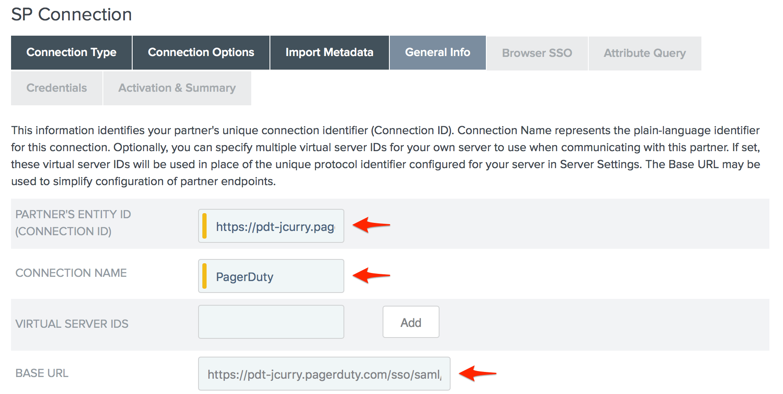Select the General Info tab
The width and height of the screenshot is (783, 394).
tap(437, 53)
